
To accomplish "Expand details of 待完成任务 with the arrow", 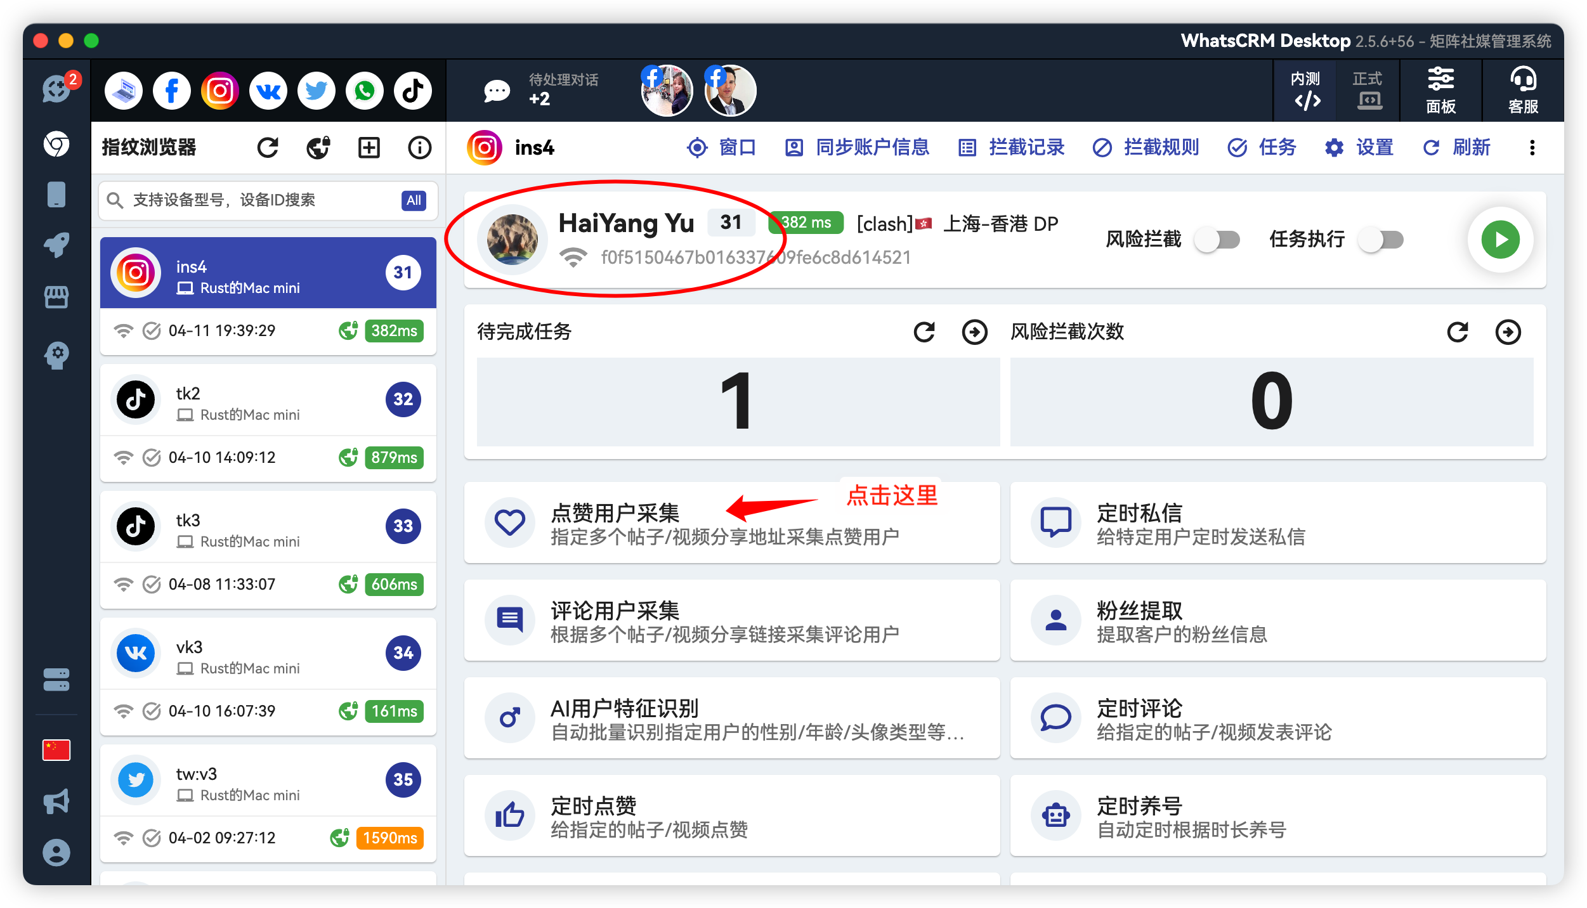I will pos(975,332).
